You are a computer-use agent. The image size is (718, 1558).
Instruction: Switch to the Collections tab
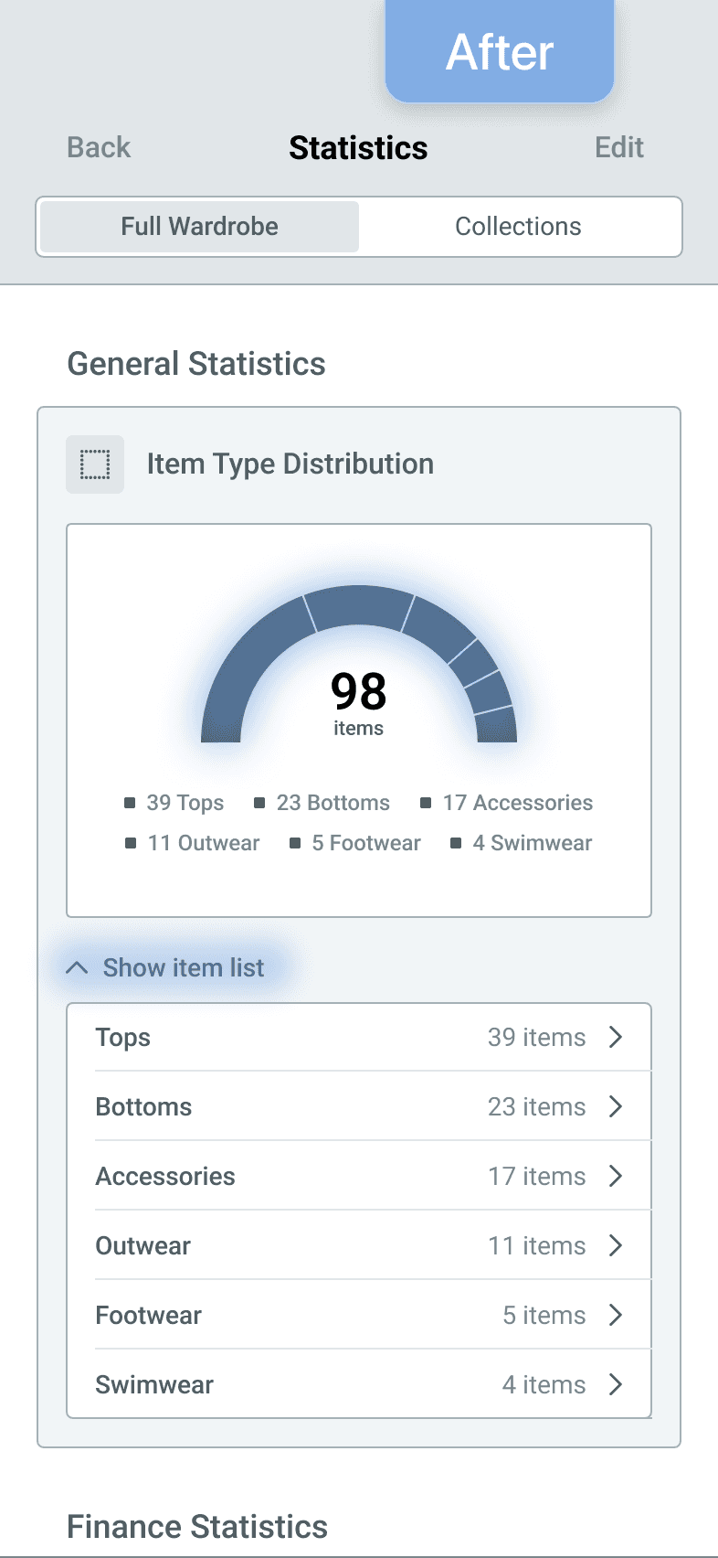tap(518, 227)
